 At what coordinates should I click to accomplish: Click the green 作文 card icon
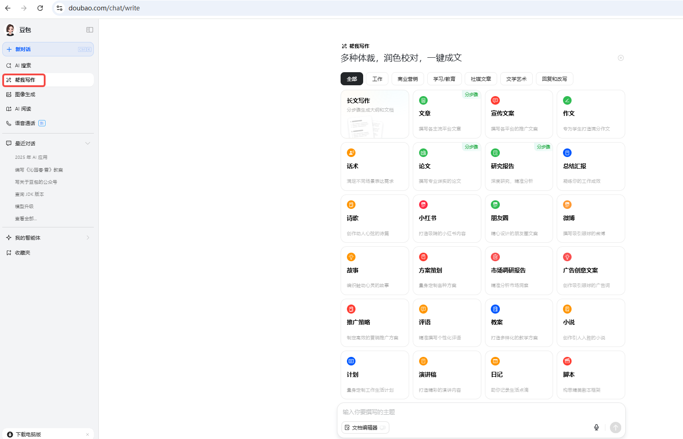click(568, 101)
